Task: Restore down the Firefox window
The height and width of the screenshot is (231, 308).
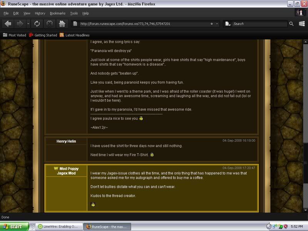Action: click(297, 4)
